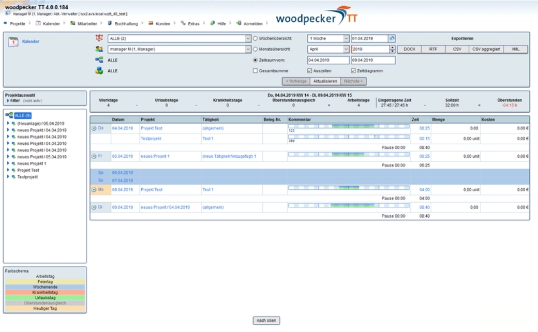Expand the Filter section in Projektauswahl
This screenshot has height=332, width=538.
click(8, 101)
